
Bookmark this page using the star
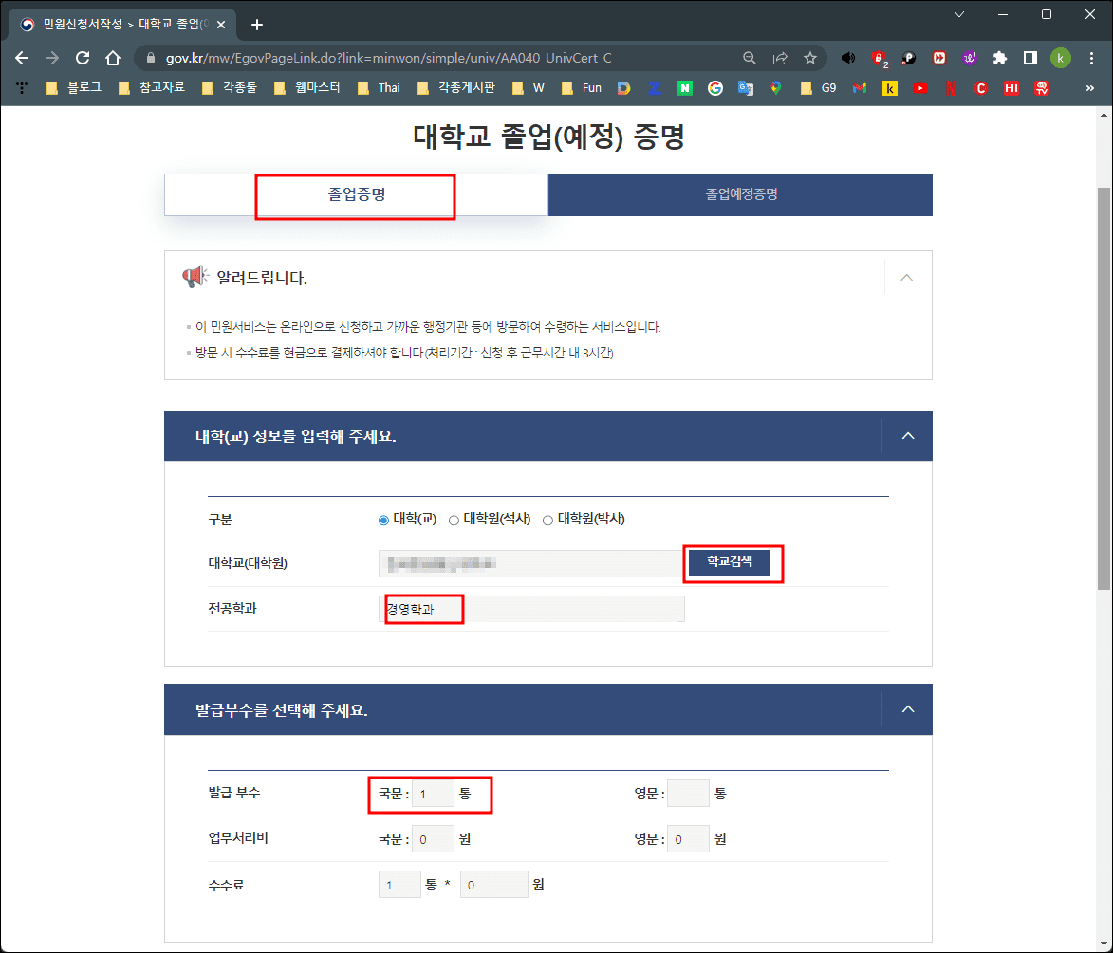[x=811, y=58]
